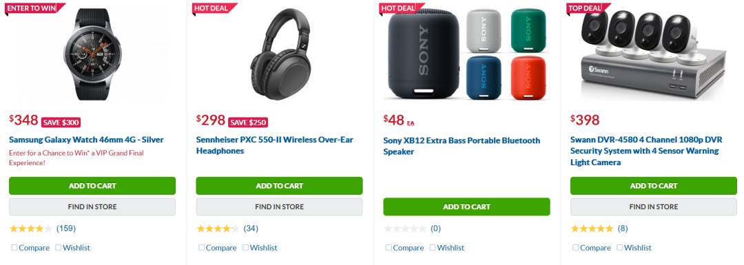Tick Compare checkbox for Sony XB12 speaker

389,248
